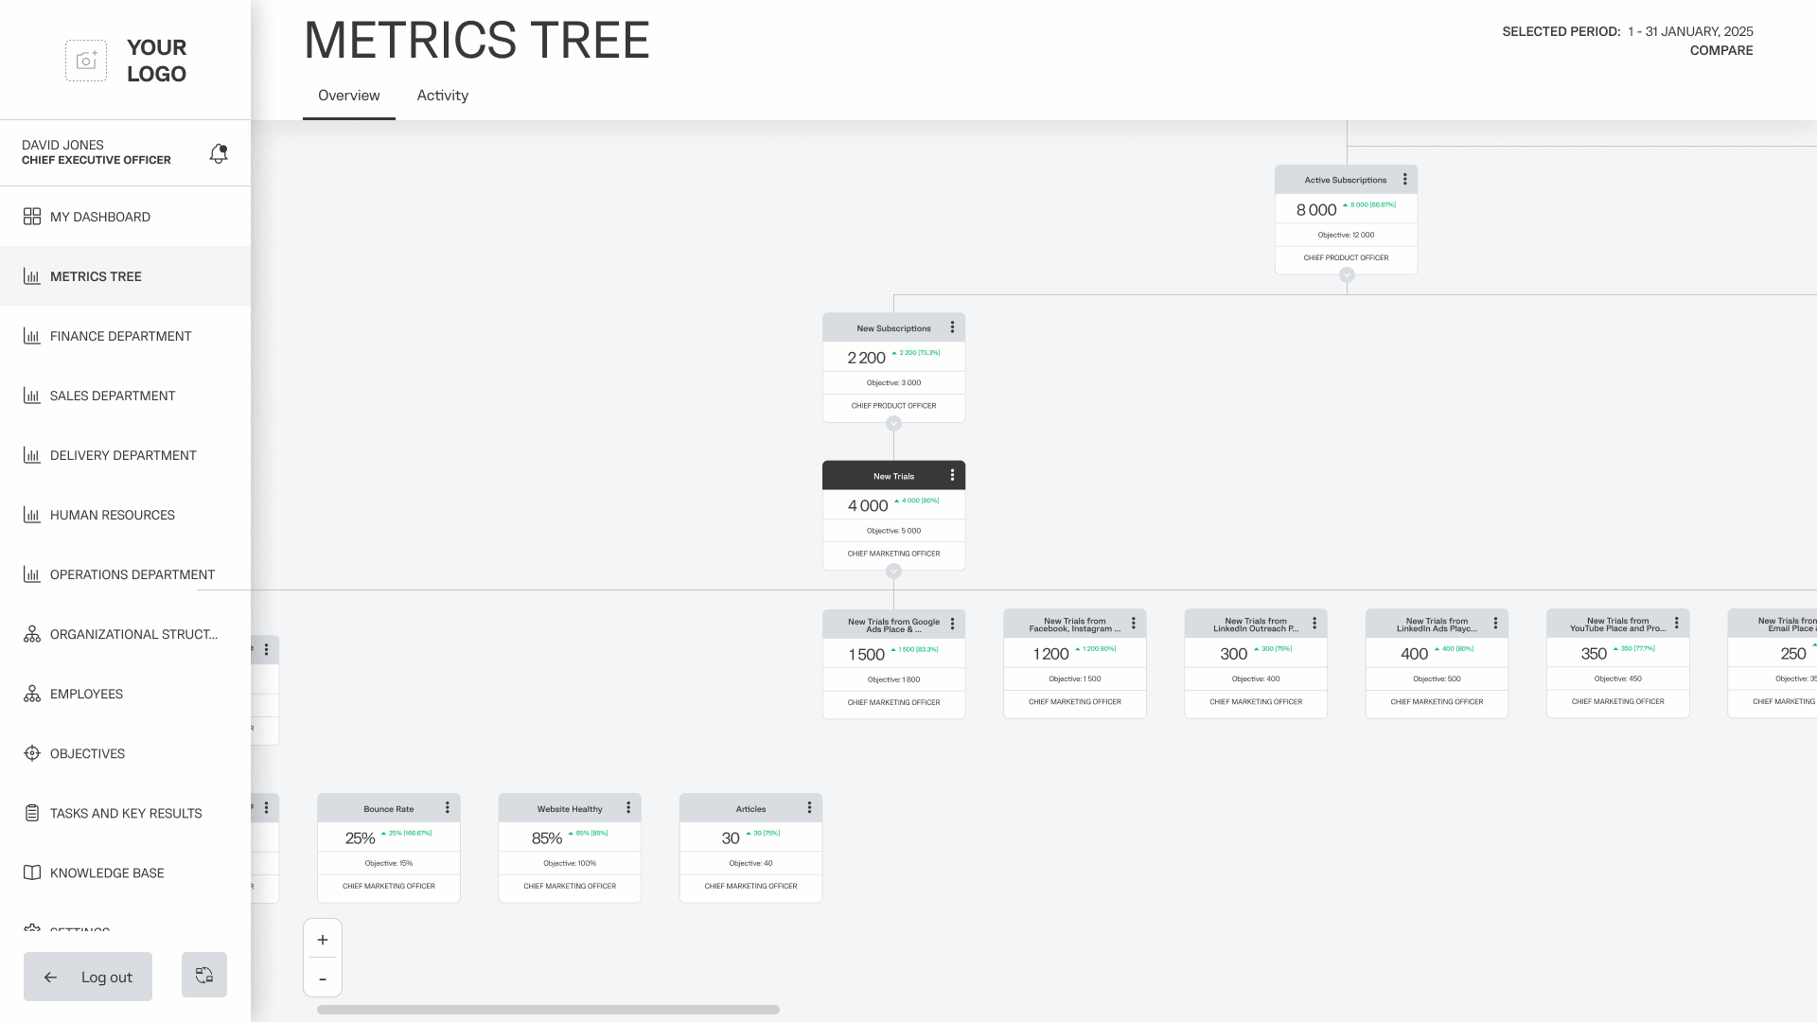
Task: Open kebab menu on New Subscriptions card
Action: pyautogui.click(x=952, y=327)
